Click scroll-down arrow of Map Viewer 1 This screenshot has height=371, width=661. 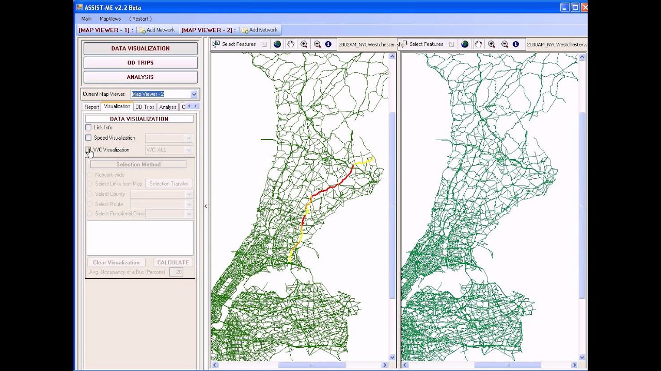tap(392, 358)
